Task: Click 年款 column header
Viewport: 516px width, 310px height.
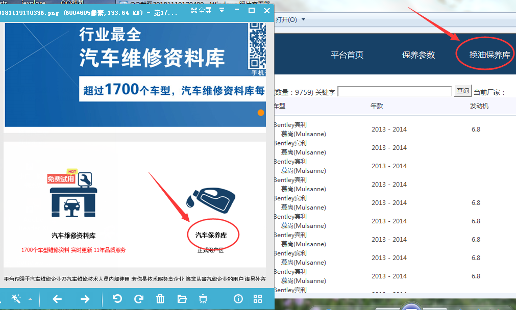Action: [x=377, y=106]
